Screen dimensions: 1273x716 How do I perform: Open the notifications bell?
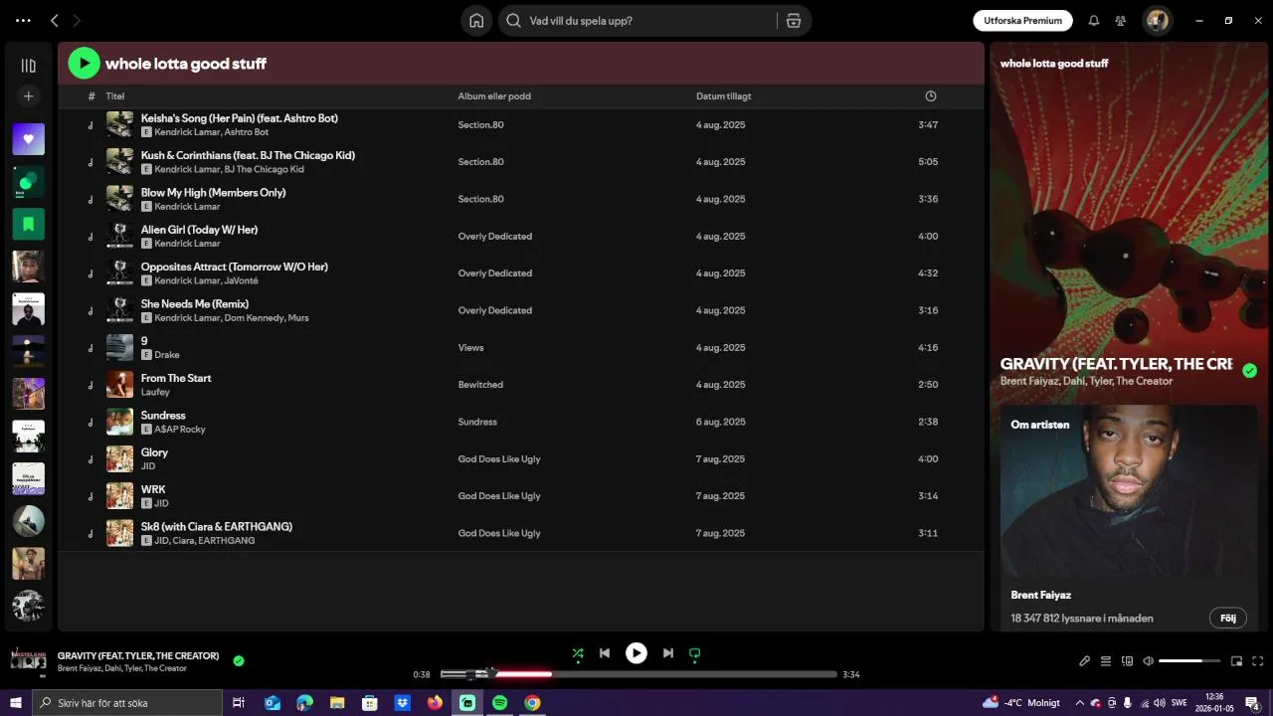click(x=1094, y=21)
